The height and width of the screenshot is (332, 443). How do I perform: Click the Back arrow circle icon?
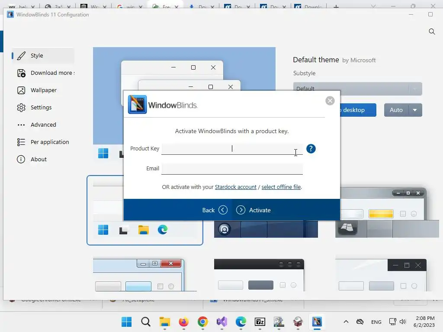click(x=223, y=210)
